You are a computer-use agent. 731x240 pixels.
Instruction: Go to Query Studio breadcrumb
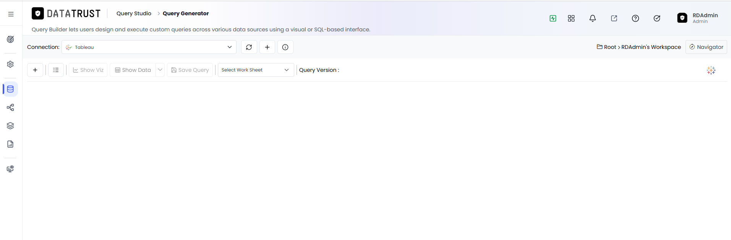pyautogui.click(x=134, y=13)
